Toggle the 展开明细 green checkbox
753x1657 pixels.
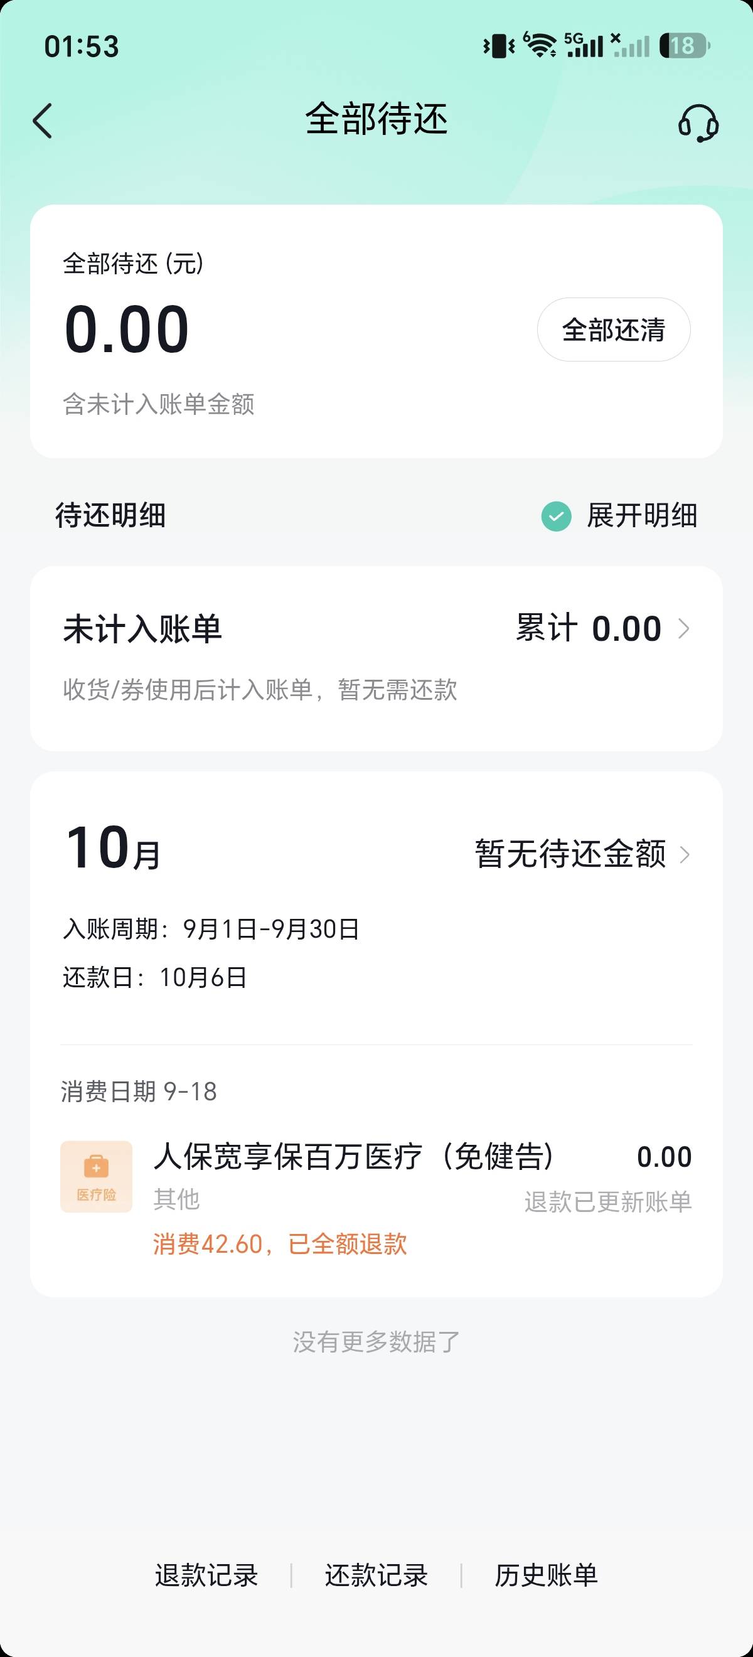(x=556, y=516)
